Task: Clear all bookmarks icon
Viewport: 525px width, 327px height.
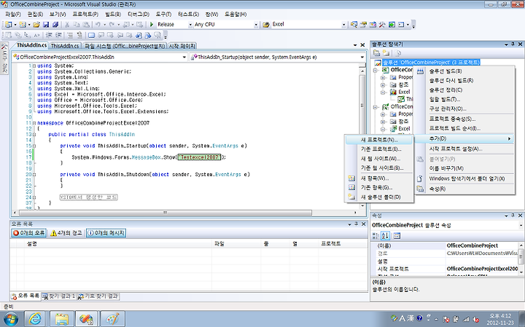Action: 157,35
